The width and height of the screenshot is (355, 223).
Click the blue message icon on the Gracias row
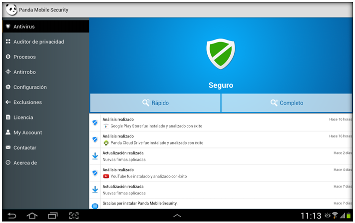click(95, 206)
